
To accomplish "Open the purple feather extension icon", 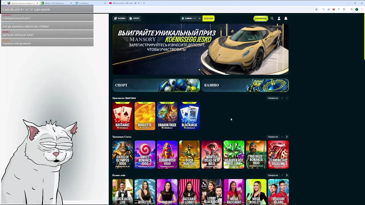I will (x=328, y=9).
